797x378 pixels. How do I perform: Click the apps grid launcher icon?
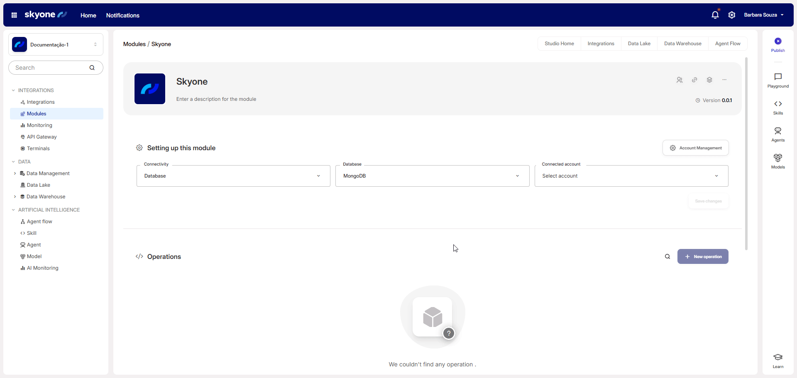point(14,15)
